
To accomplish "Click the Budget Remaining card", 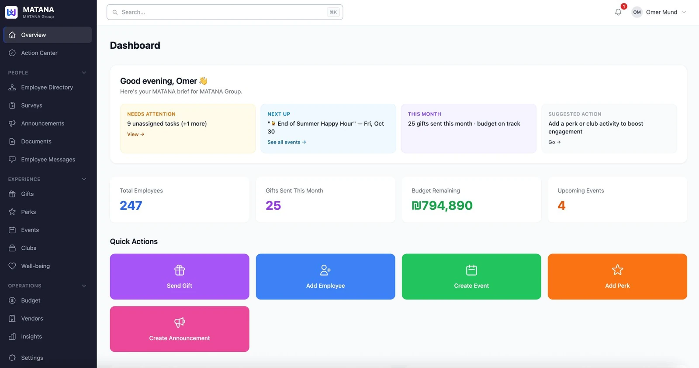I will point(471,200).
